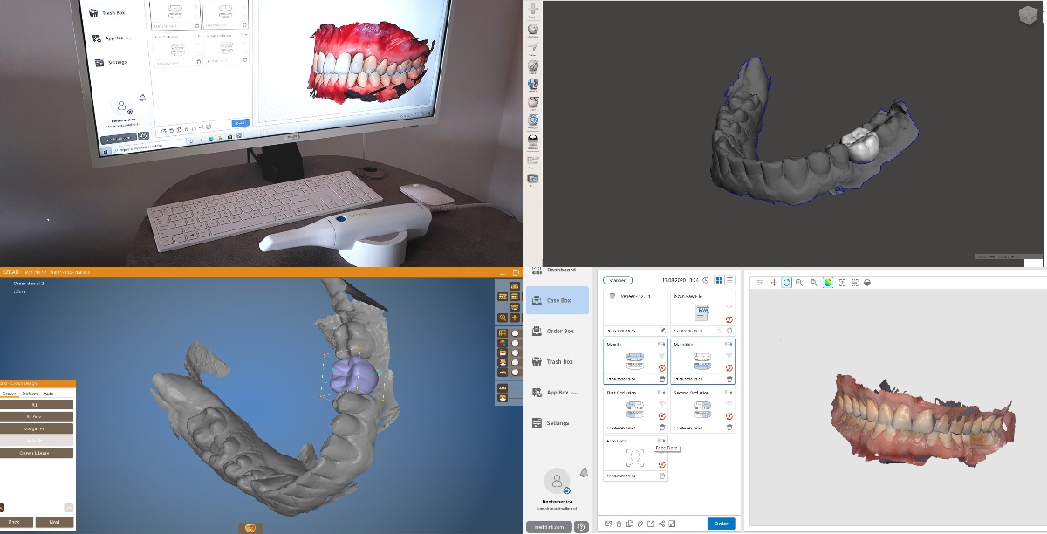Viewport: 1047px width, 534px height.
Task: Switch to the Deform tab in crown design
Action: tap(31, 394)
